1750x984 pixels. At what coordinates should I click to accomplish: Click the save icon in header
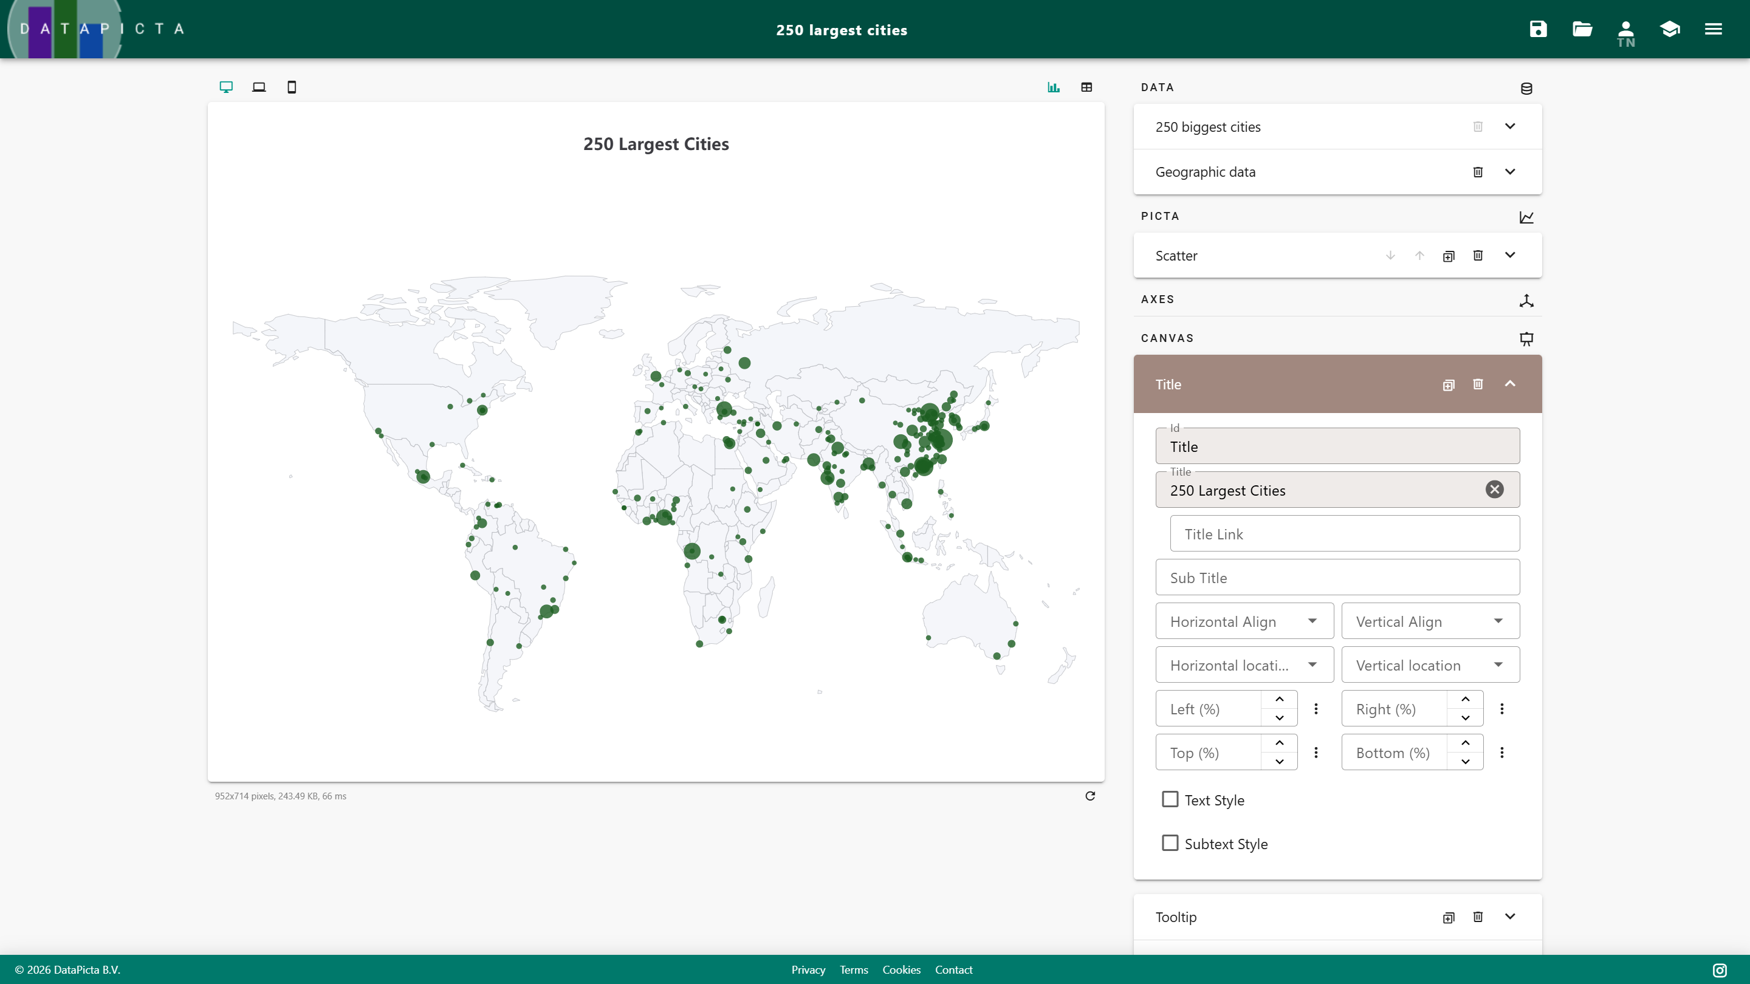click(x=1538, y=29)
